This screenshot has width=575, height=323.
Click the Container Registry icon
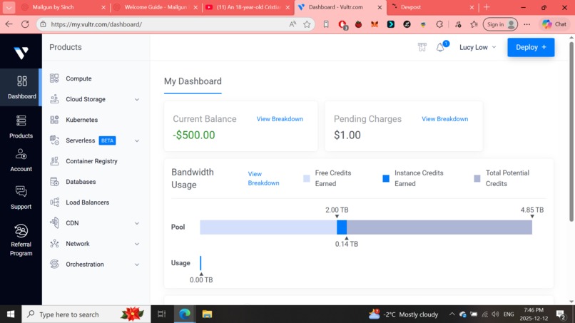point(54,161)
